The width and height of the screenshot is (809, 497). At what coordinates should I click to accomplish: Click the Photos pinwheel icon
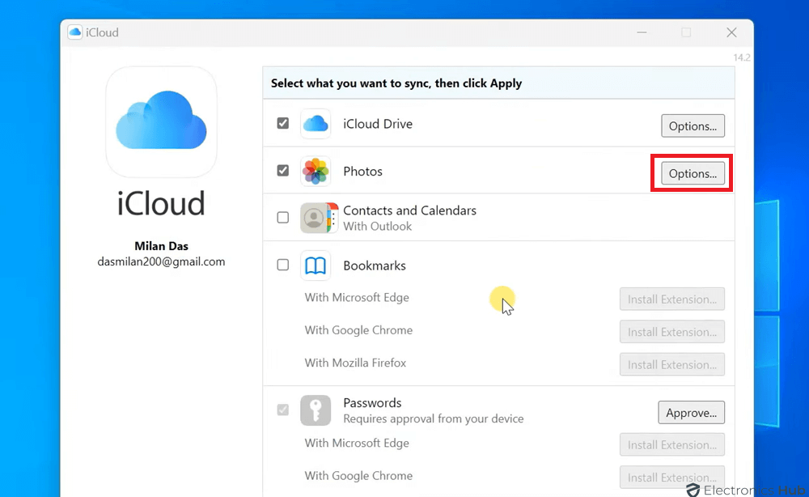pos(316,172)
